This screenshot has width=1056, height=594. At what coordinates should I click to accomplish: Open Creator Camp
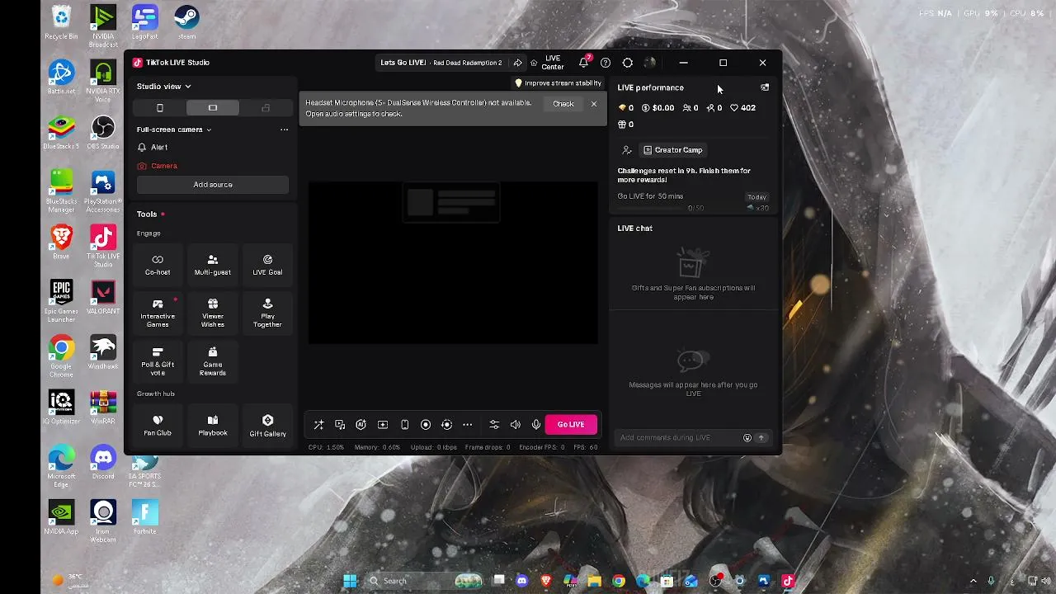tap(672, 150)
